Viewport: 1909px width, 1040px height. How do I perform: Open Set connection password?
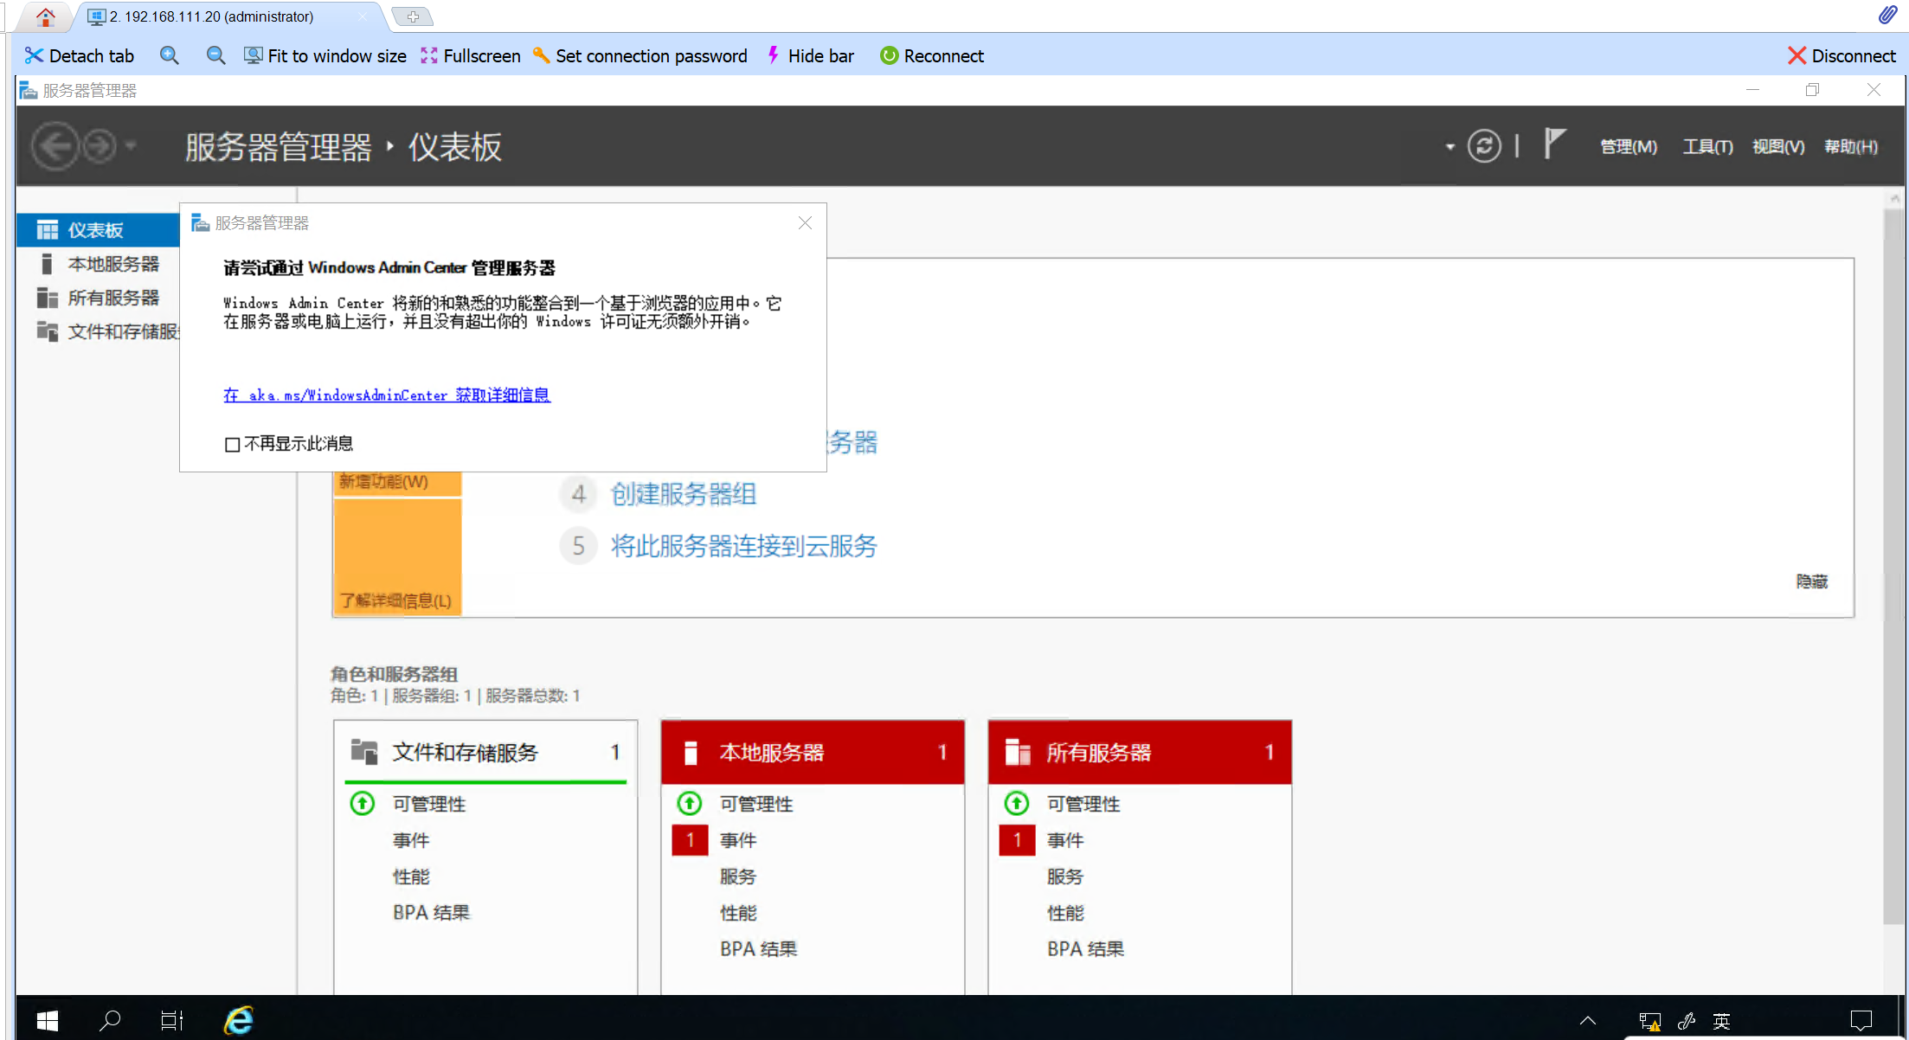(x=640, y=56)
